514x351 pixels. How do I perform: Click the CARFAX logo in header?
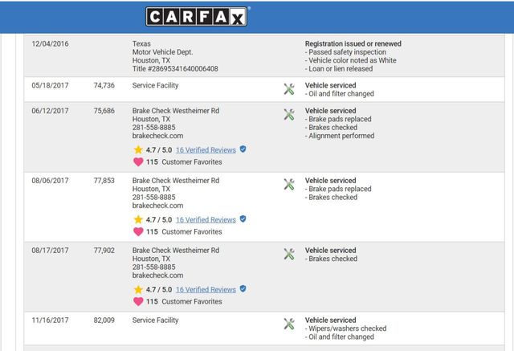pyautogui.click(x=197, y=17)
